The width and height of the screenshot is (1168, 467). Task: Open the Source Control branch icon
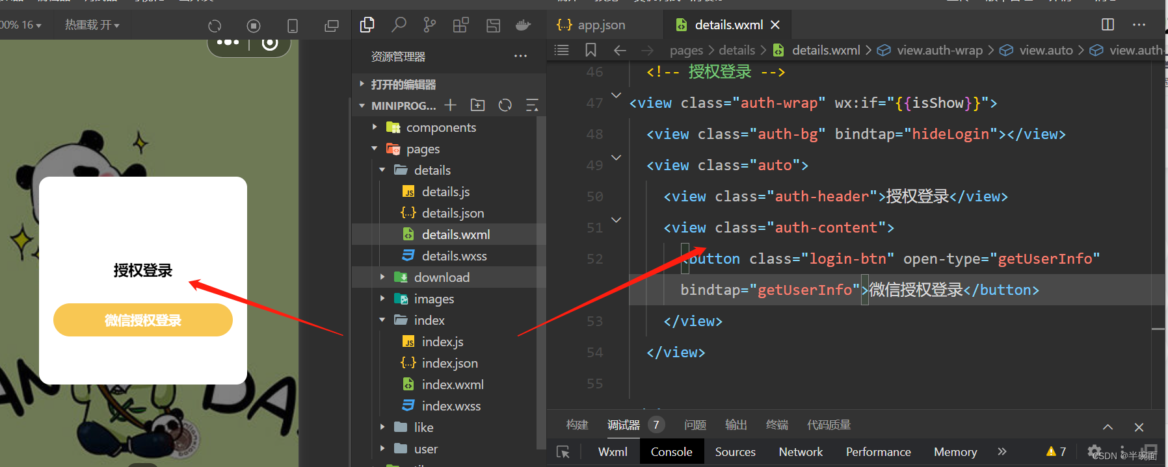click(x=430, y=25)
